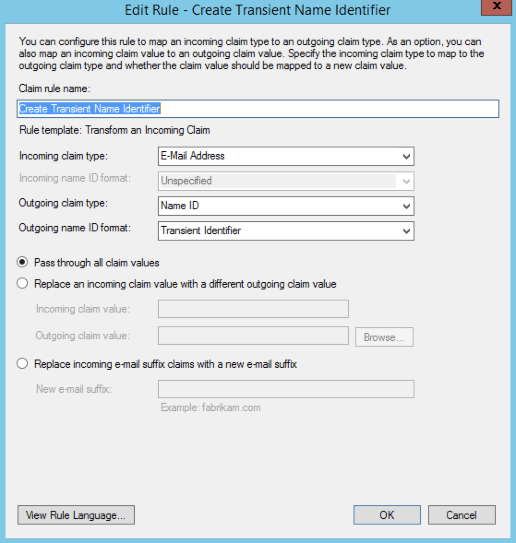Screen dimensions: 516x543
Task: Click the New e-mail suffix field
Action: 286,389
